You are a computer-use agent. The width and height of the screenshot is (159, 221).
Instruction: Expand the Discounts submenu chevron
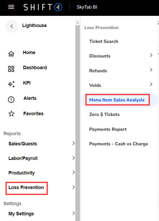tap(151, 55)
